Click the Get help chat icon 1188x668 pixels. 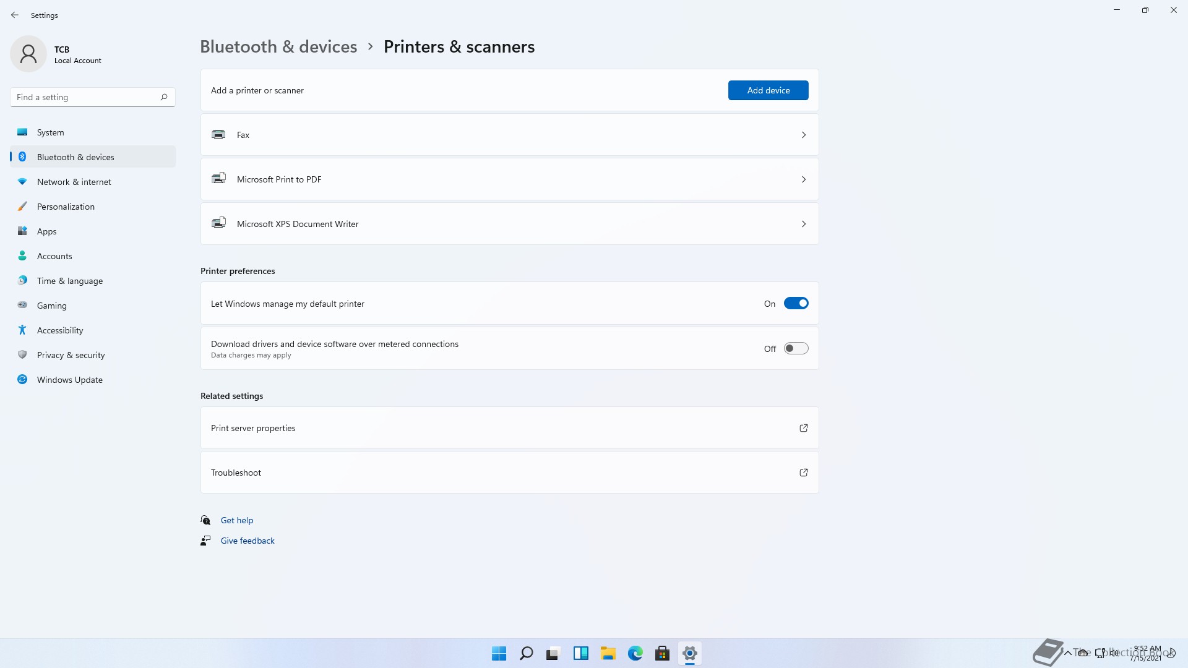pyautogui.click(x=205, y=520)
